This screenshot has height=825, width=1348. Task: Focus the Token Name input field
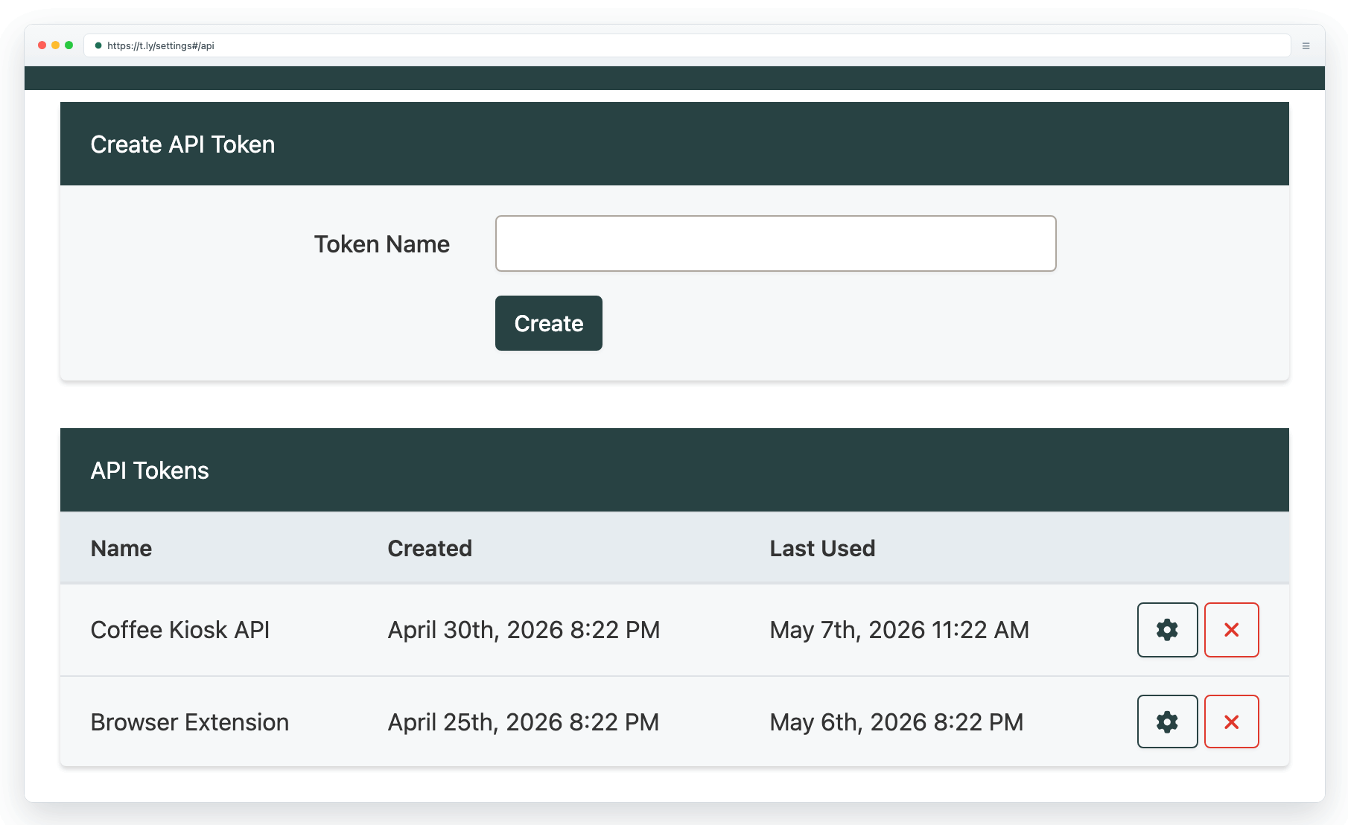click(x=775, y=243)
